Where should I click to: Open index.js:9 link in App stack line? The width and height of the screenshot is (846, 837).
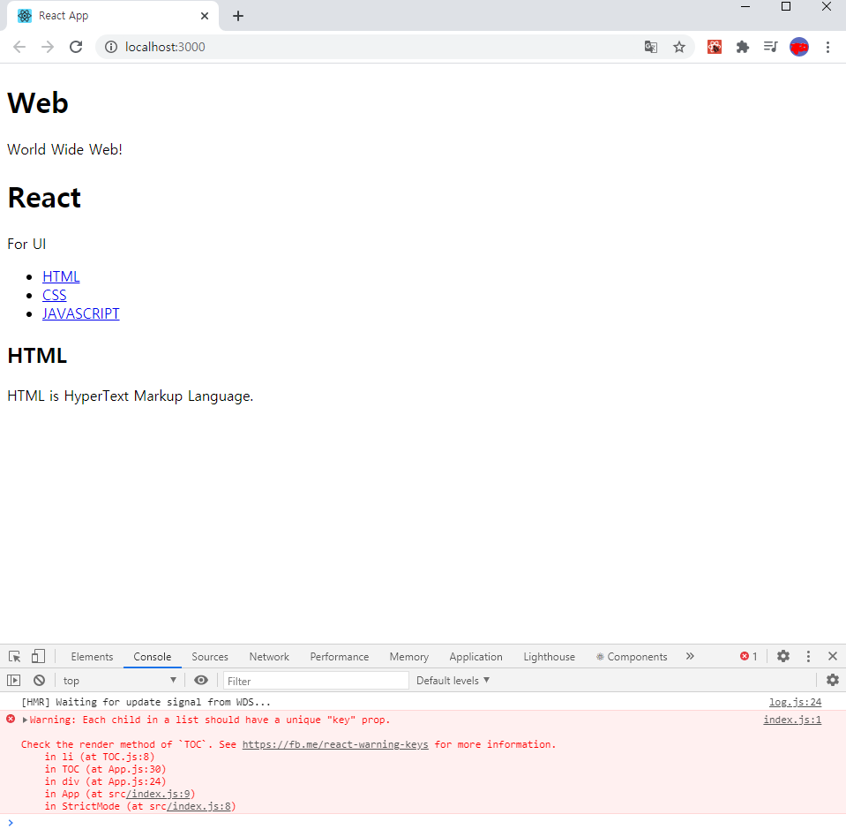click(158, 794)
